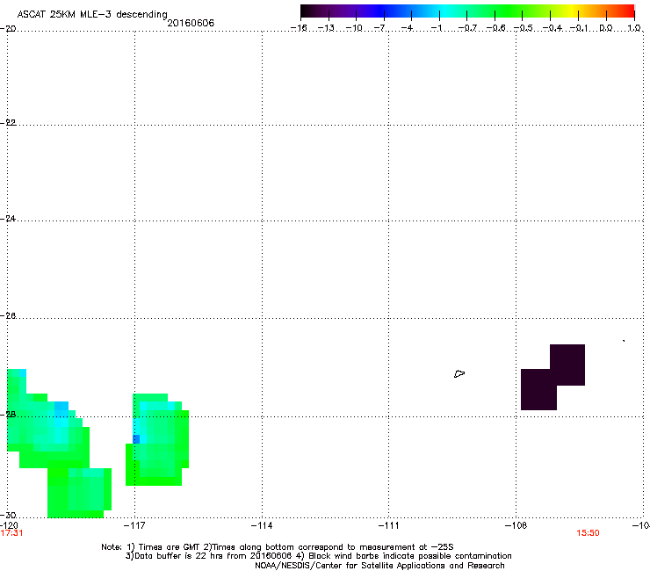Viewport: 650px width, 571px height.
Task: Click the -108 longitude axis label
Action: point(516,526)
